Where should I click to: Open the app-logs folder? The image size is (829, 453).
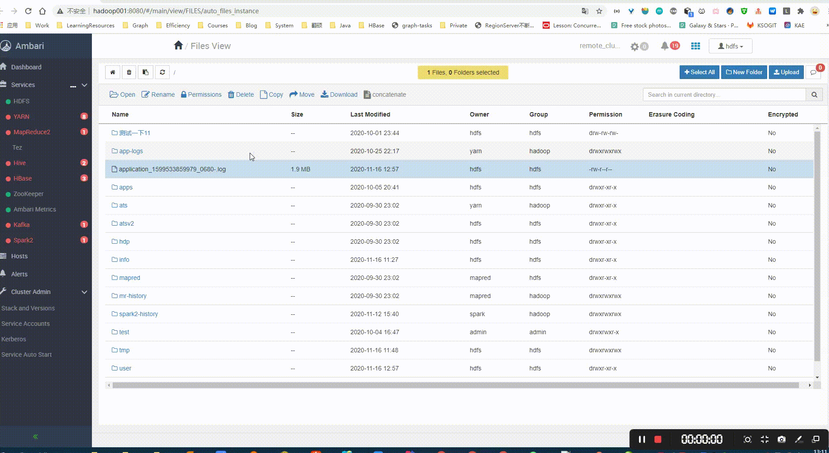[x=131, y=151]
